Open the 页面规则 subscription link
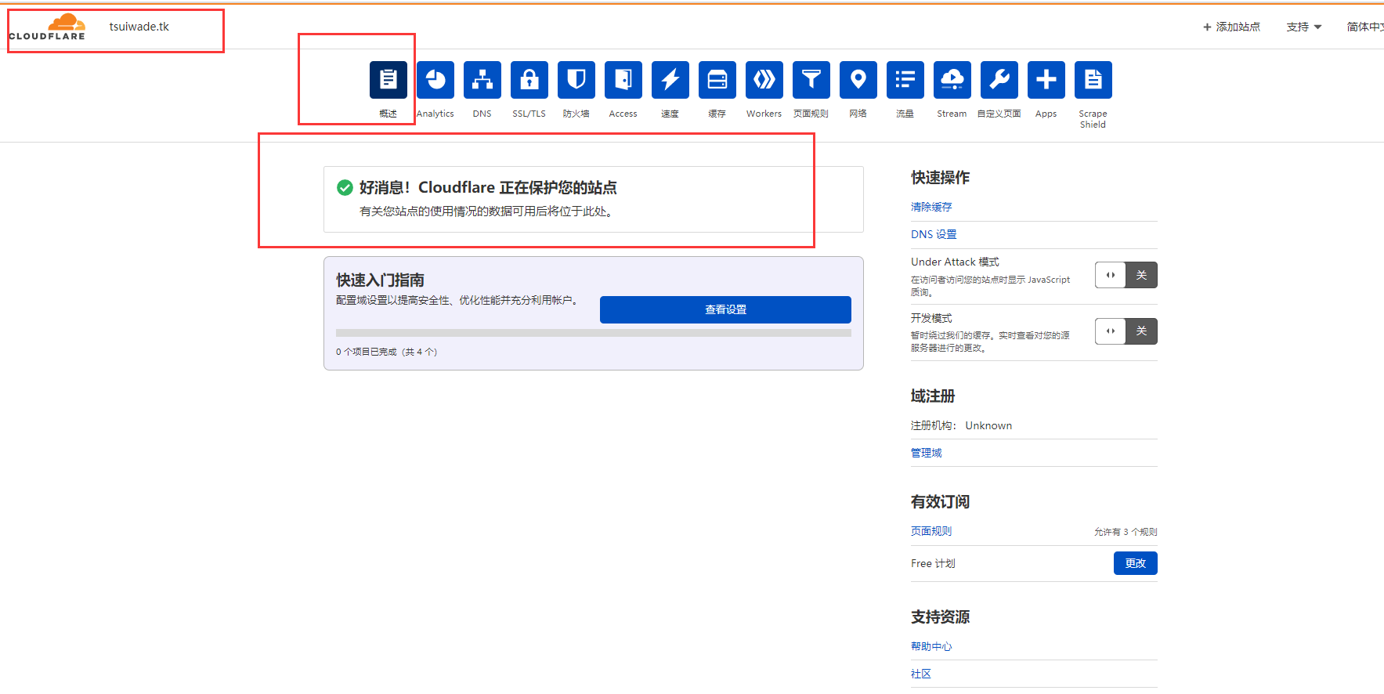 931,531
